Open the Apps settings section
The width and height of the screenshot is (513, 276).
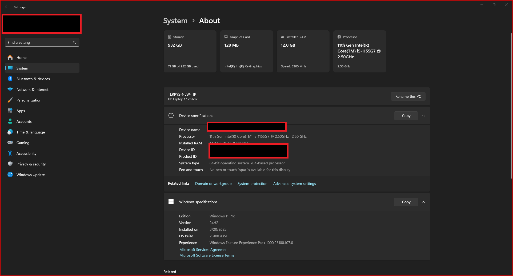(x=42, y=111)
